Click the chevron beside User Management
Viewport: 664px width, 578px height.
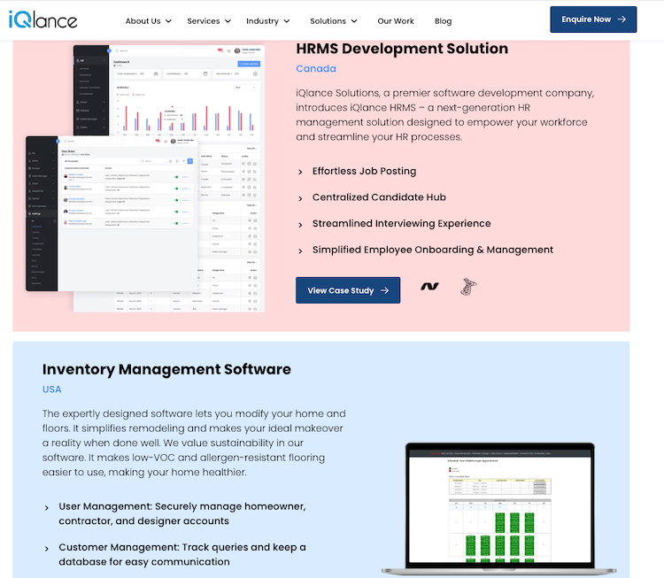(47, 507)
